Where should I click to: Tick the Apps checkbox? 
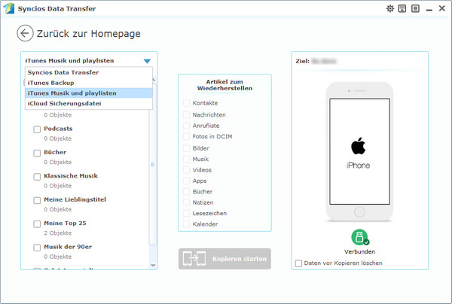(186, 181)
